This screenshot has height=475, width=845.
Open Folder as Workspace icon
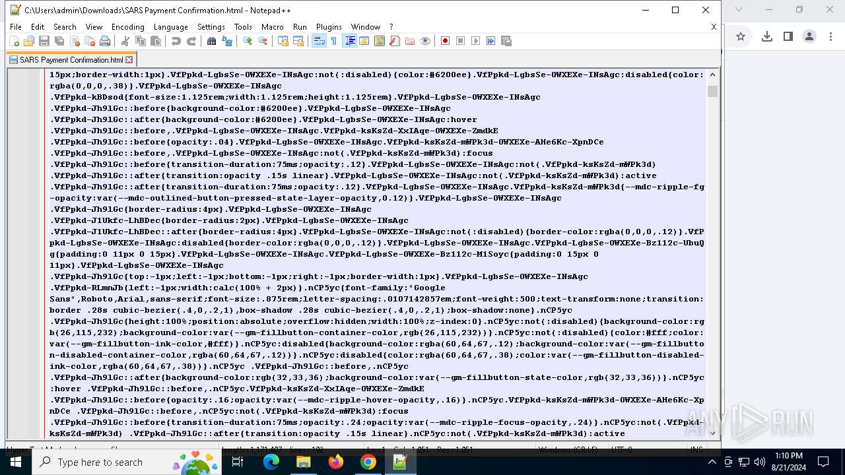pyautogui.click(x=410, y=41)
